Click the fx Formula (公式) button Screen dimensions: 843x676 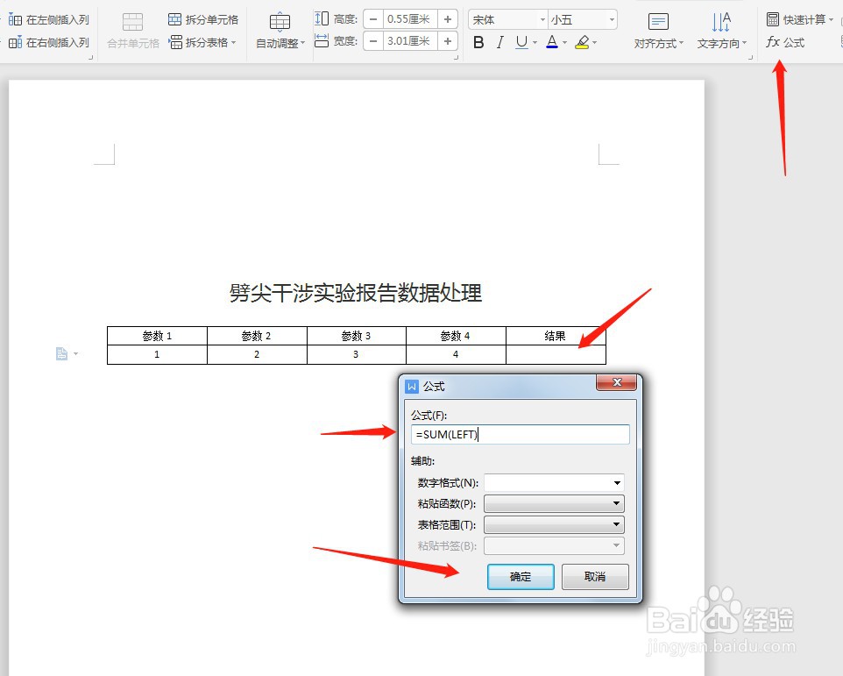[785, 42]
